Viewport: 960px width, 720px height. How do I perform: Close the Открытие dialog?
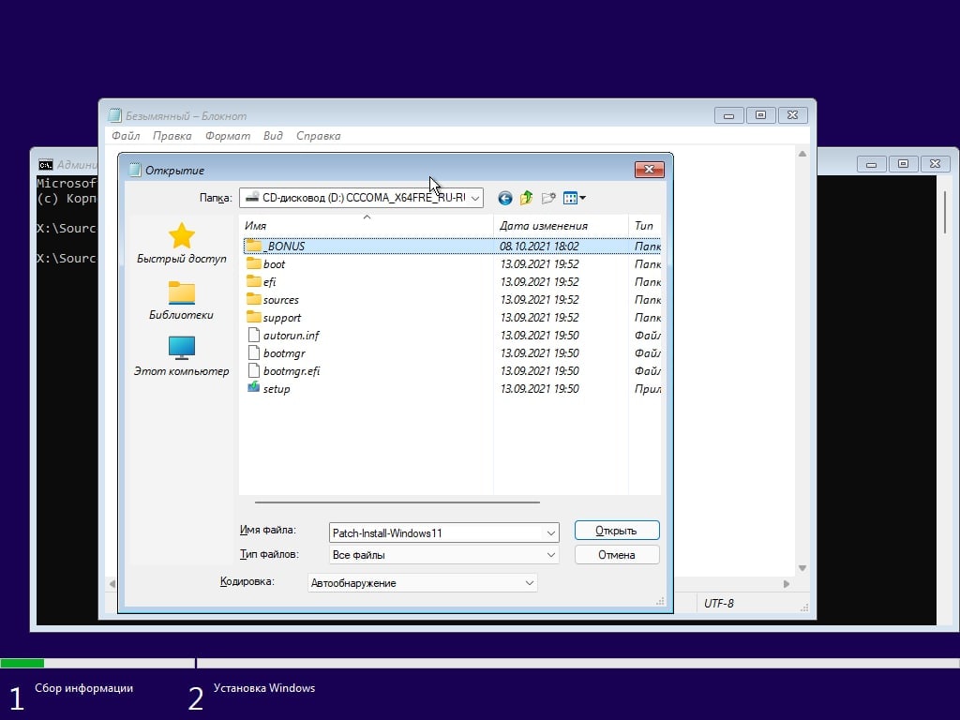coord(649,169)
